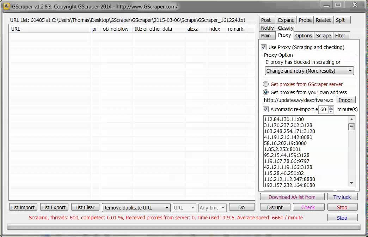The image size is (368, 237).
Task: Click the obl.nofollow column header
Action: (116, 29)
